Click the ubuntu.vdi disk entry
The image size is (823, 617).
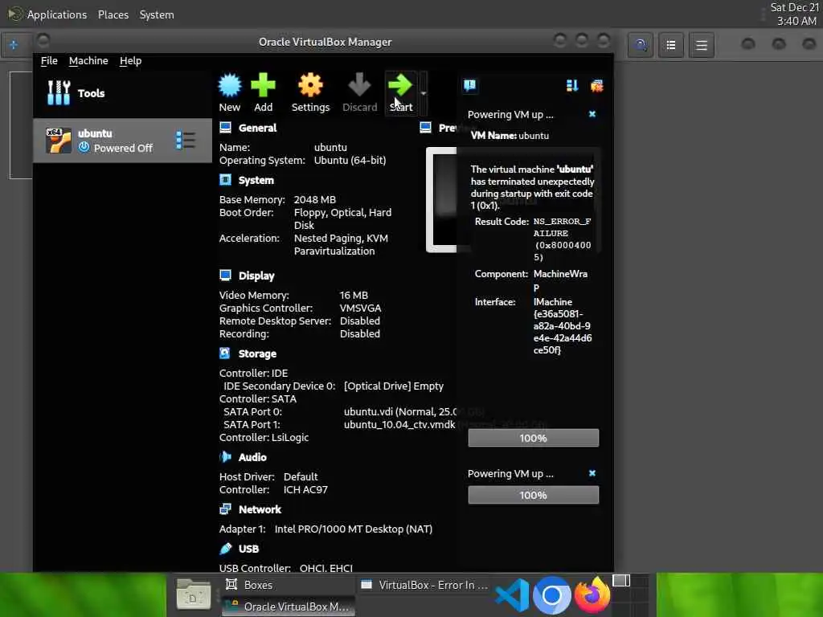coord(400,412)
